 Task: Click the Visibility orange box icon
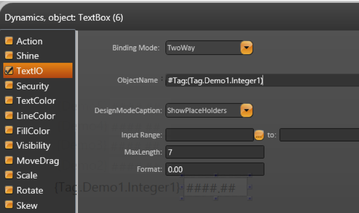9,146
